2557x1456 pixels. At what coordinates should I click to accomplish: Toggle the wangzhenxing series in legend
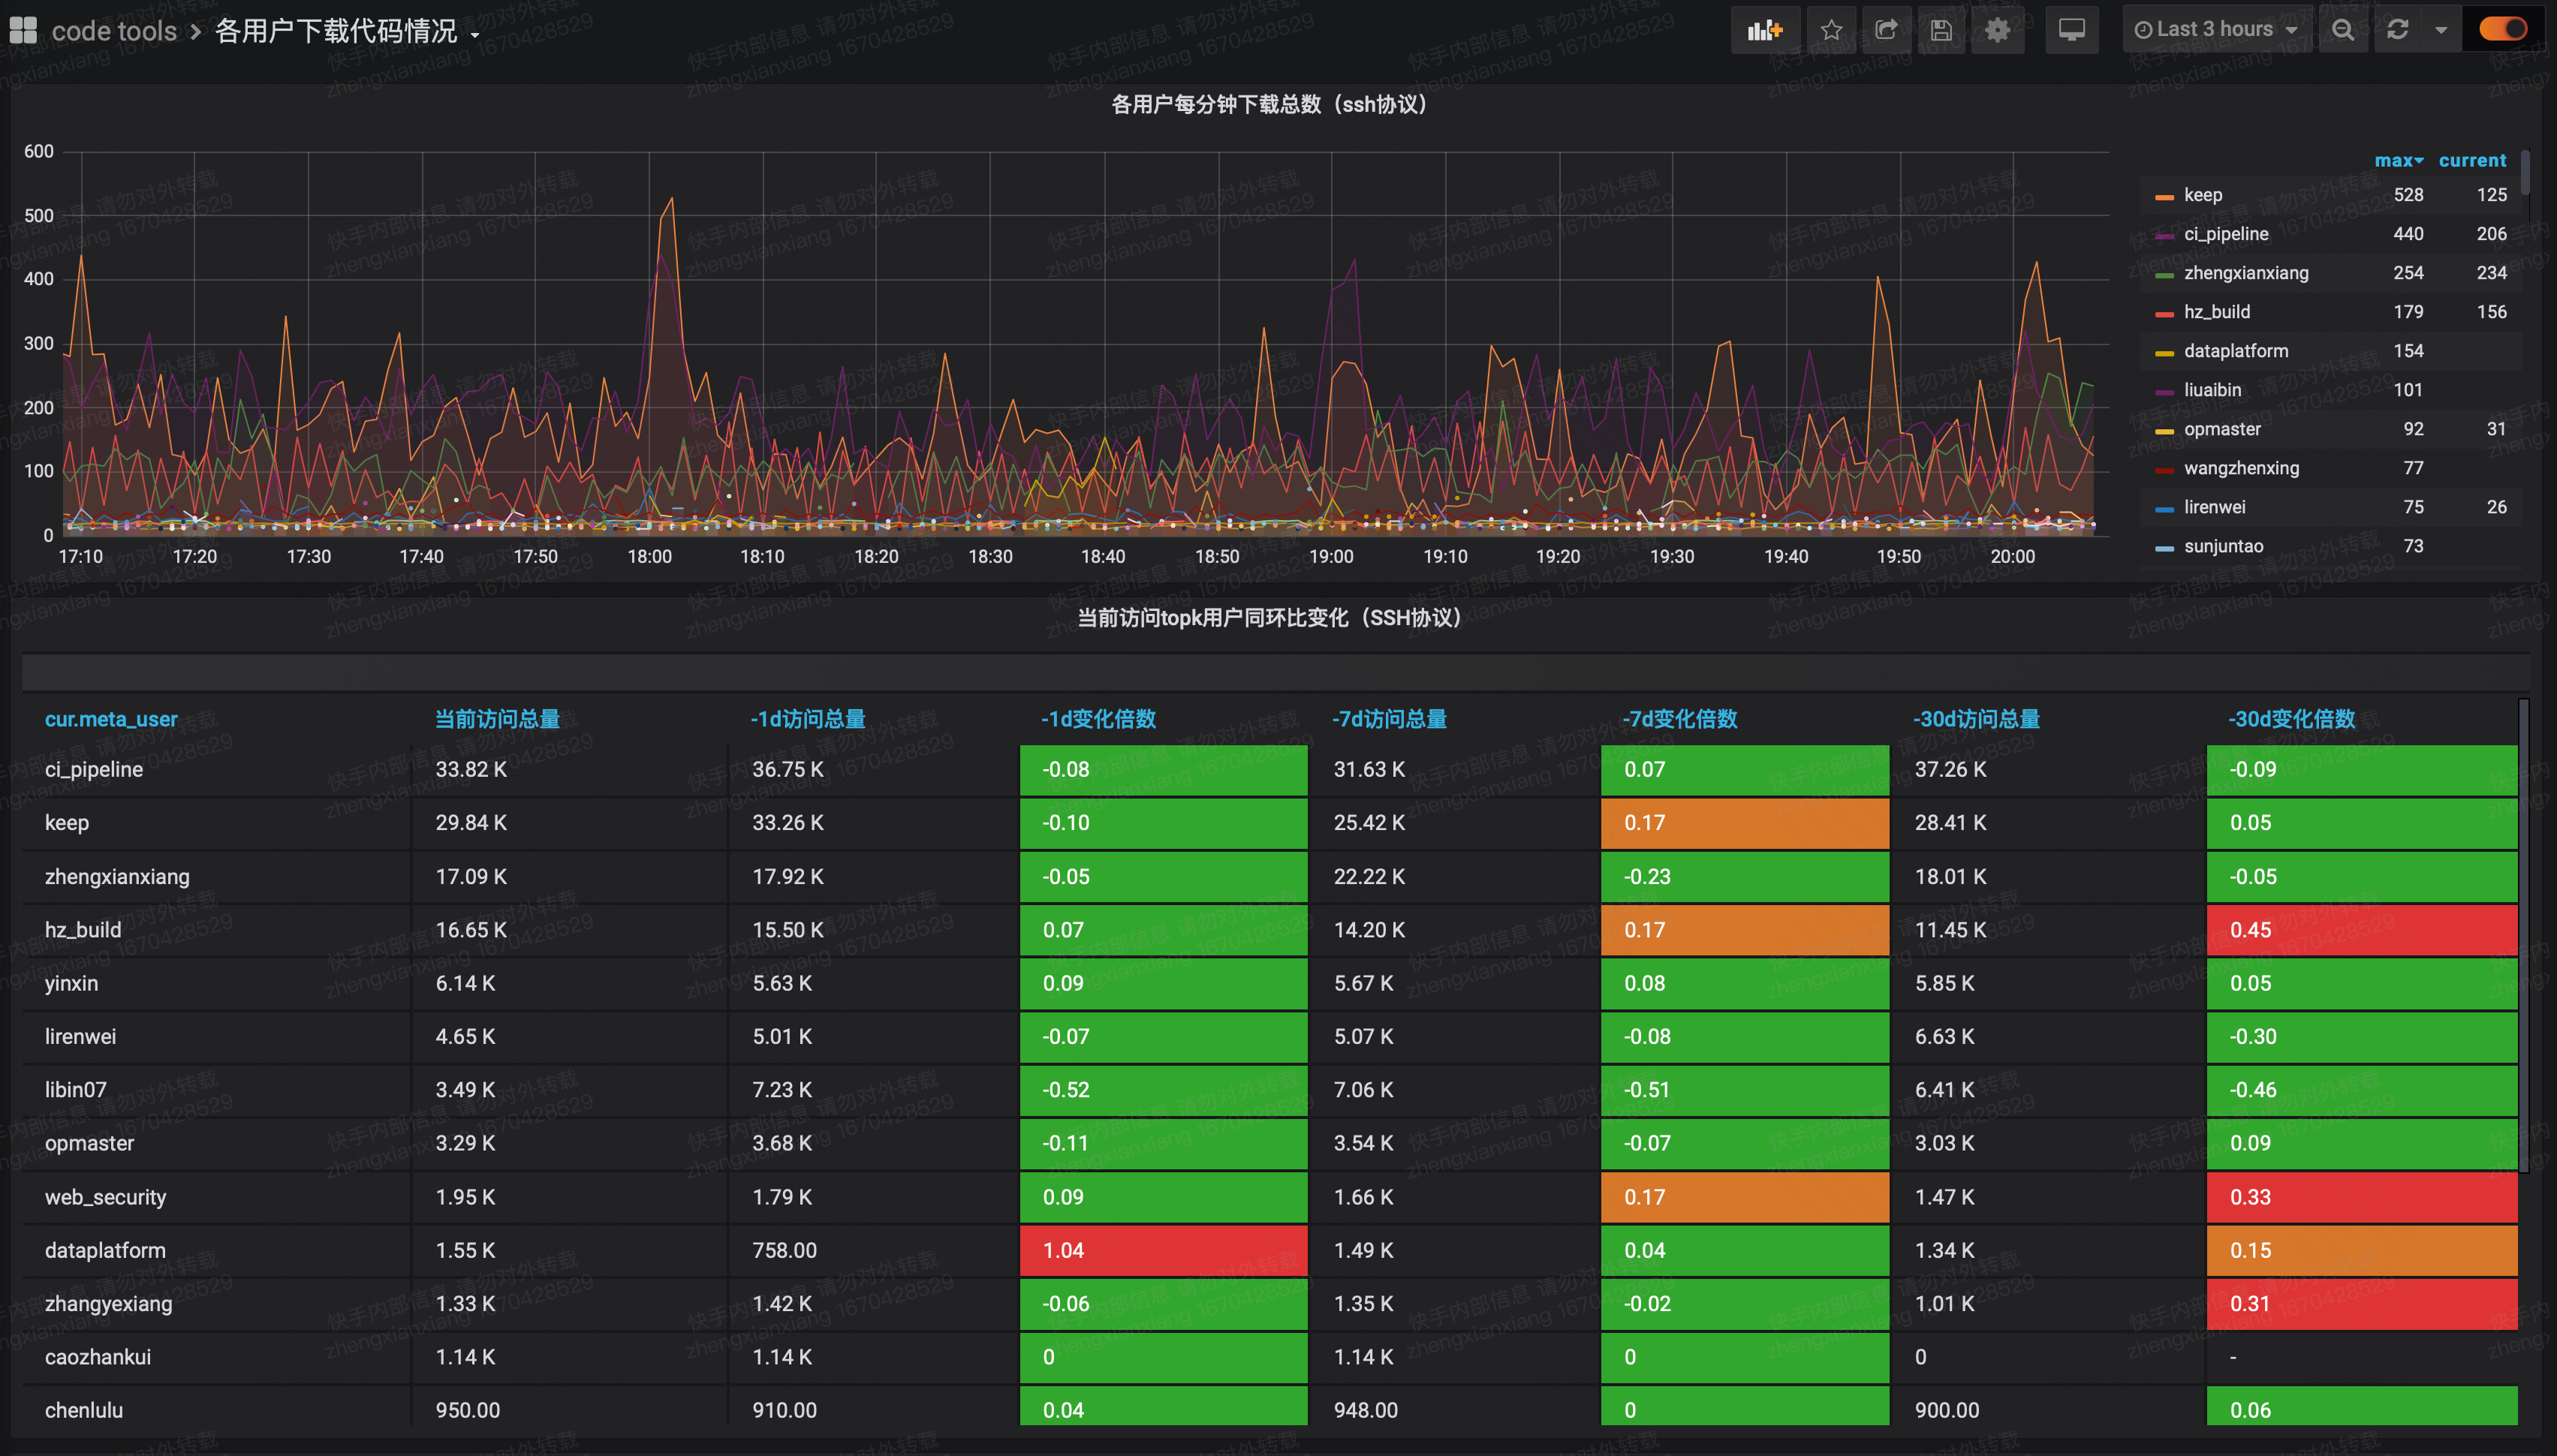click(x=2241, y=468)
